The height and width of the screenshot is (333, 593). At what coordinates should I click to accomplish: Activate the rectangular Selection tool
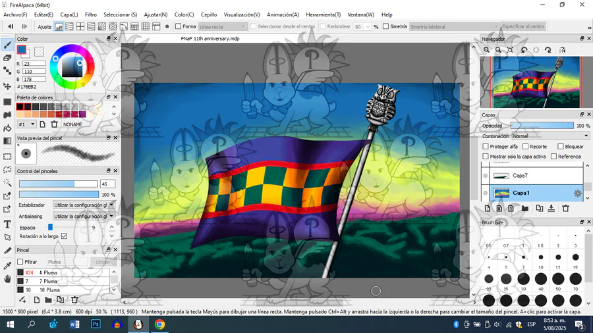coord(7,157)
